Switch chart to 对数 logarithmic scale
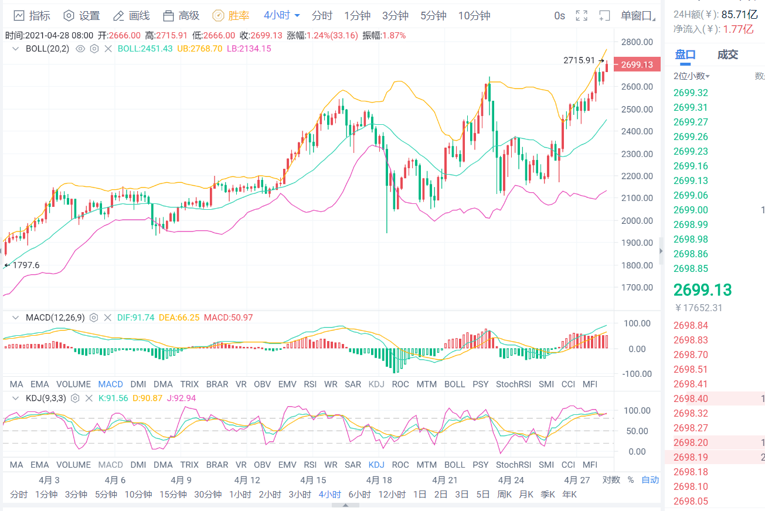Screen dimensions: 765x511 pyautogui.click(x=612, y=479)
